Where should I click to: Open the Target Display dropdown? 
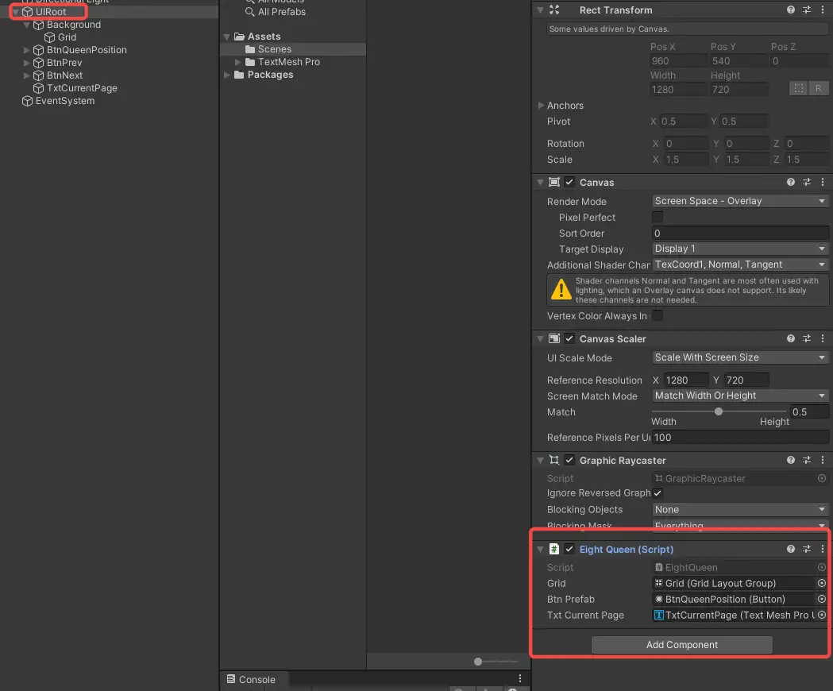click(740, 249)
